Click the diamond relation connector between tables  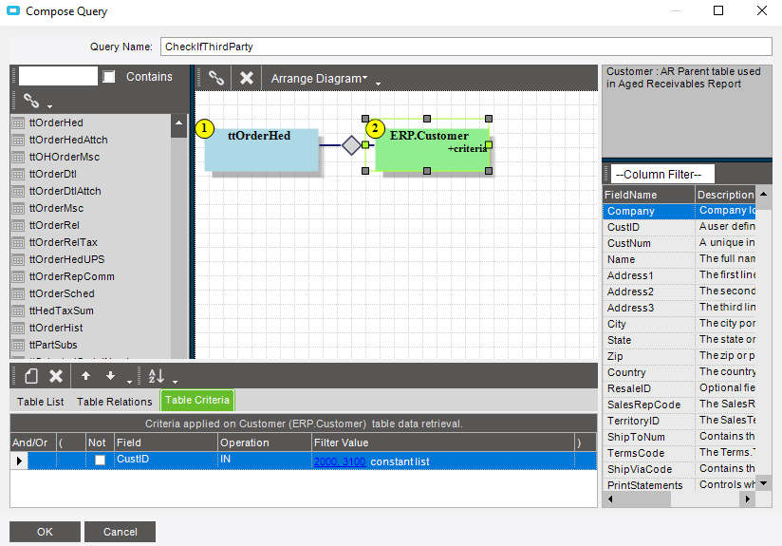click(351, 145)
